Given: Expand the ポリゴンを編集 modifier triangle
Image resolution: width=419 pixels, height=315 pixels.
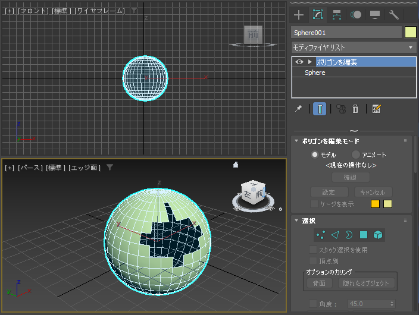Looking at the screenshot, I should [309, 62].
